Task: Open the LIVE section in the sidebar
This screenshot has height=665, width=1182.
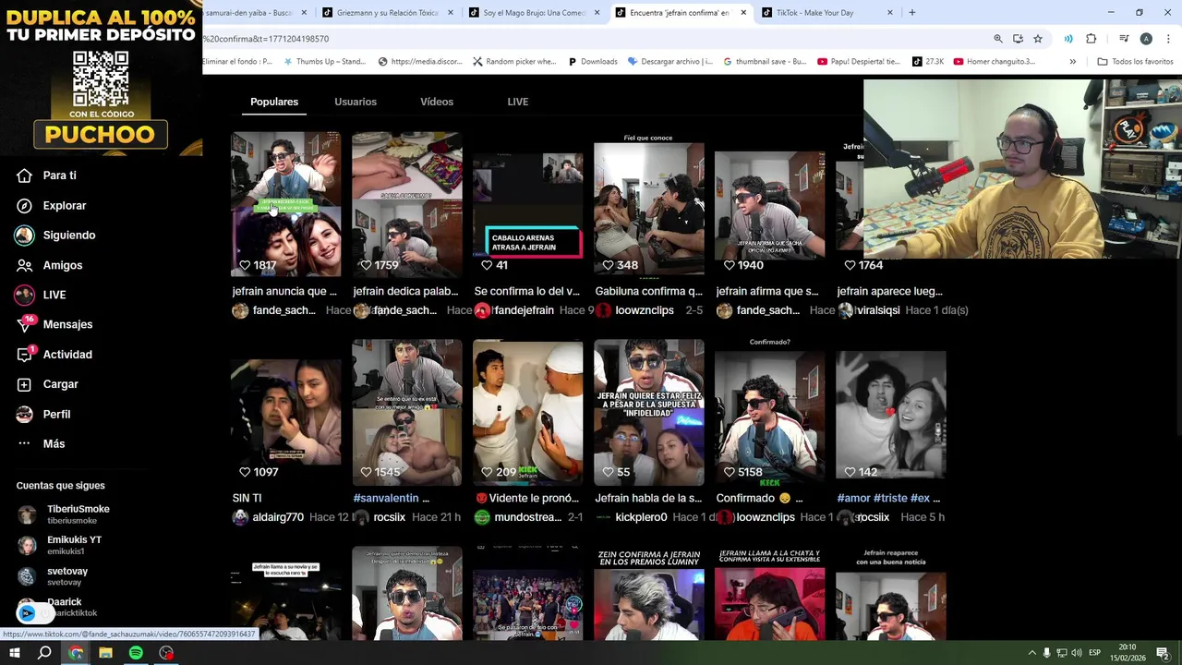Action: (54, 295)
